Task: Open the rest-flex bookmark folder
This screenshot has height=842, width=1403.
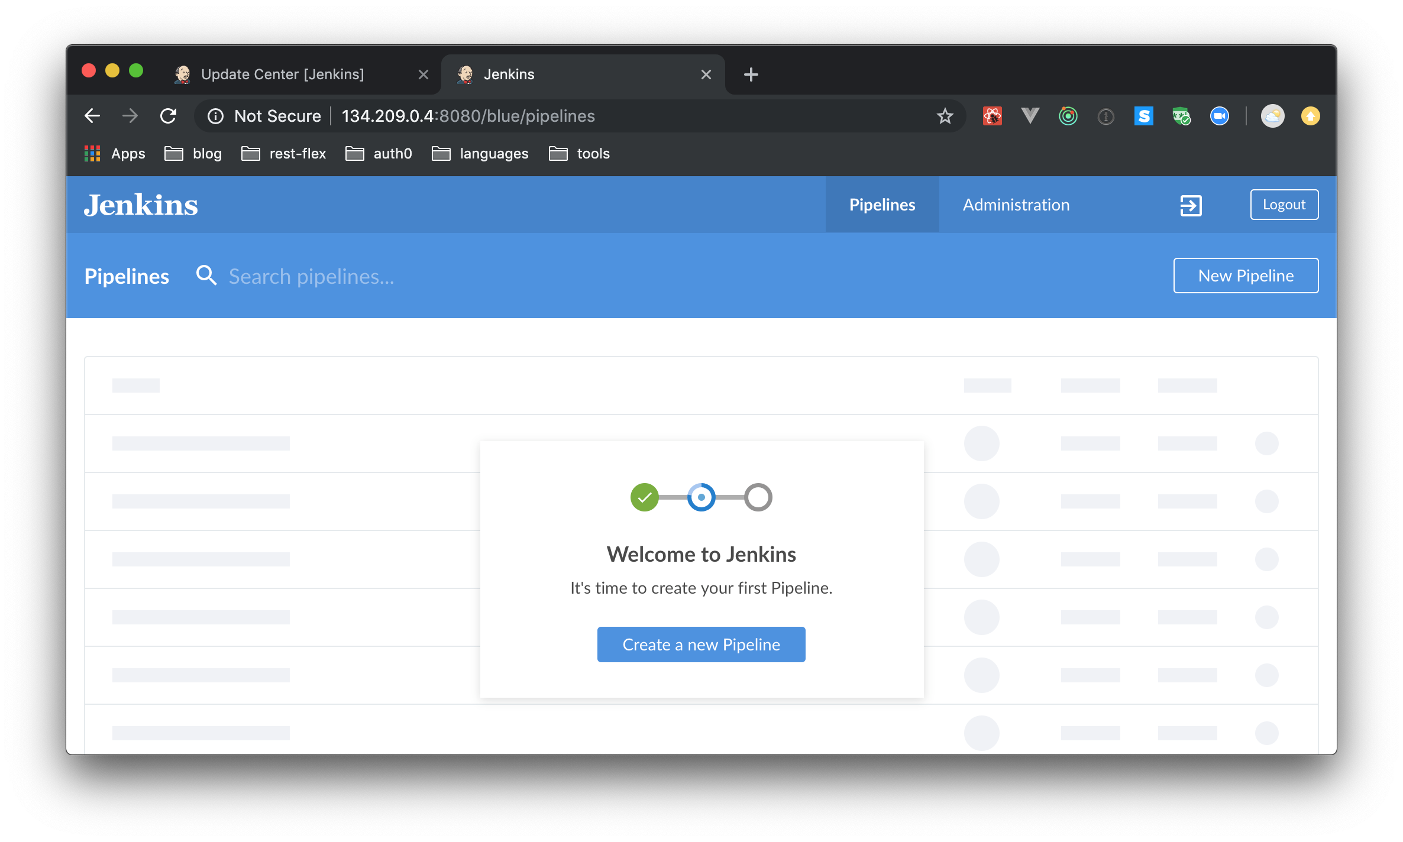Action: point(284,154)
